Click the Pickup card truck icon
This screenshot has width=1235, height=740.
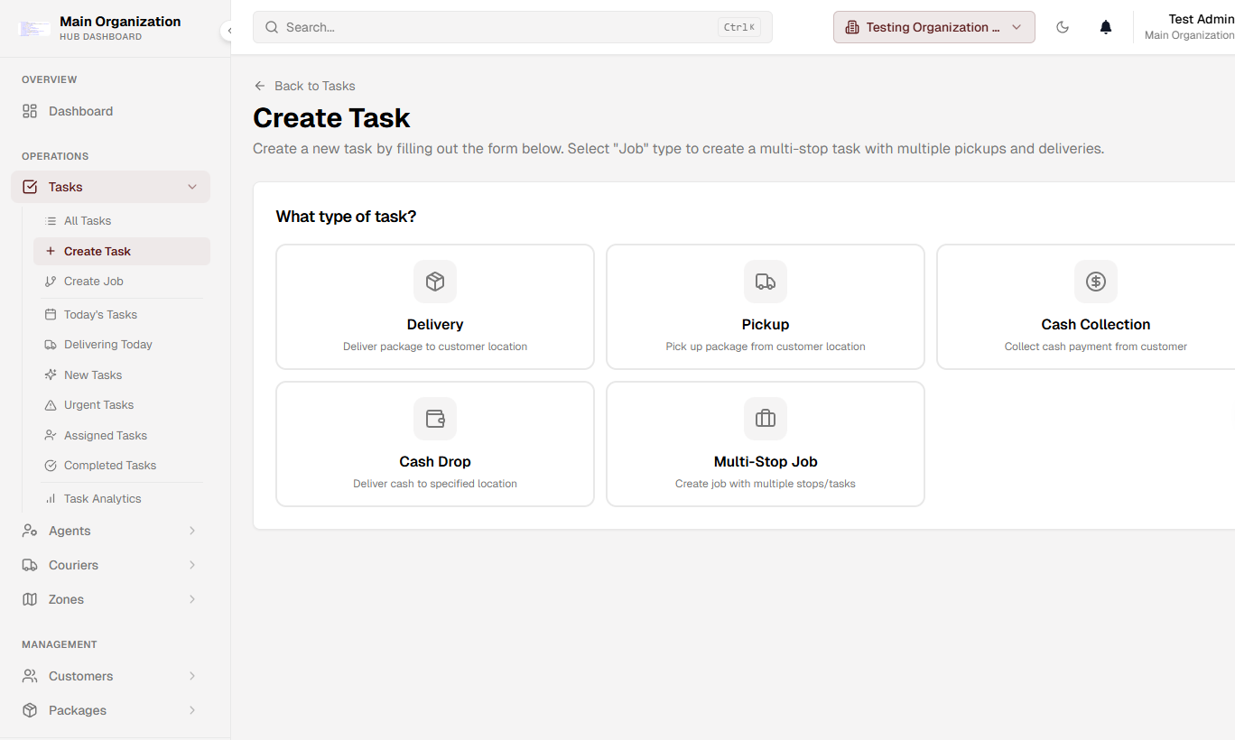[x=766, y=282]
